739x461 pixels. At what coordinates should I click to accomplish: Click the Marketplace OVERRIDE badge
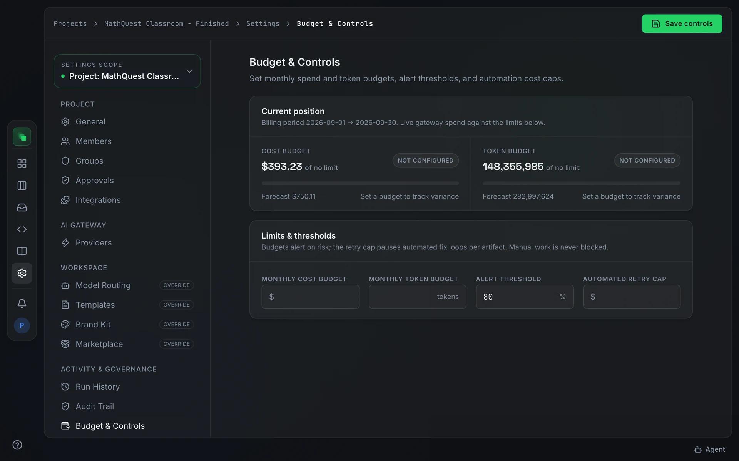176,344
